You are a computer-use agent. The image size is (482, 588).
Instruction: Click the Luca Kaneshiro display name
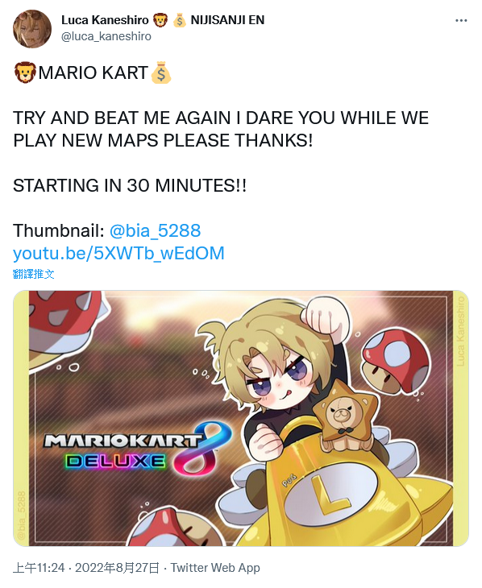pyautogui.click(x=105, y=20)
